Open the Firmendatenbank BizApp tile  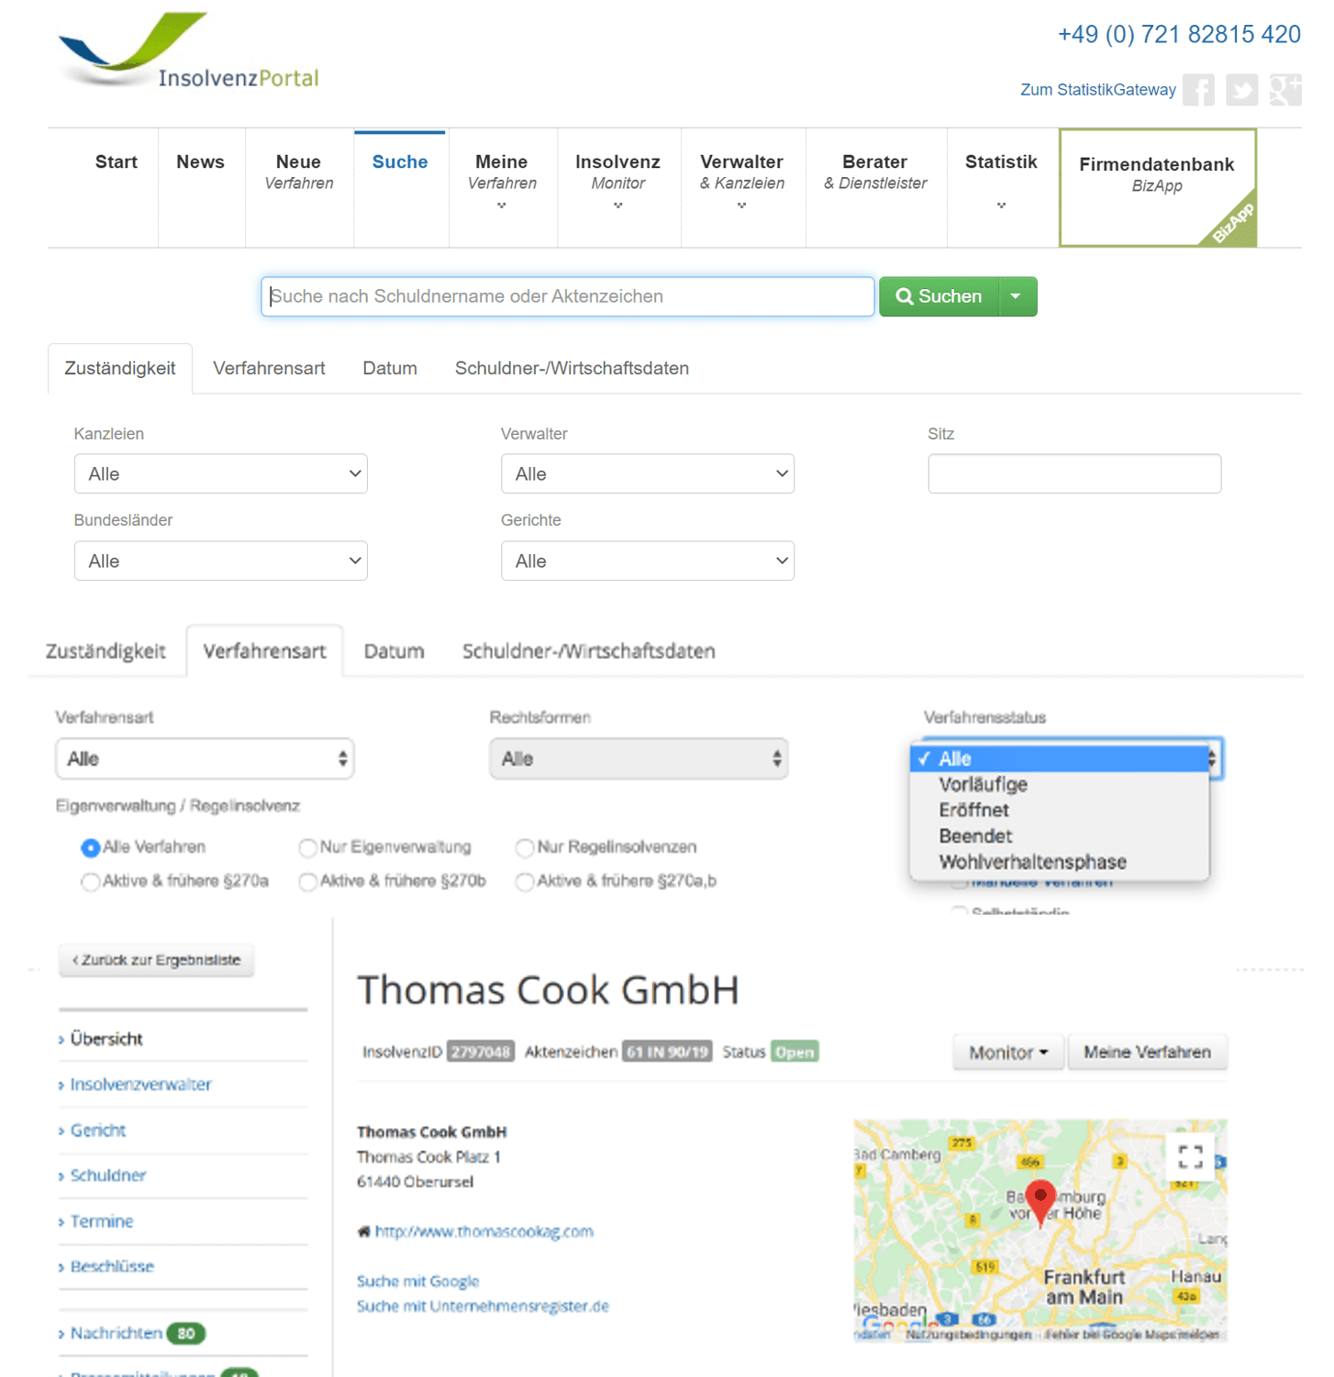pyautogui.click(x=1157, y=187)
